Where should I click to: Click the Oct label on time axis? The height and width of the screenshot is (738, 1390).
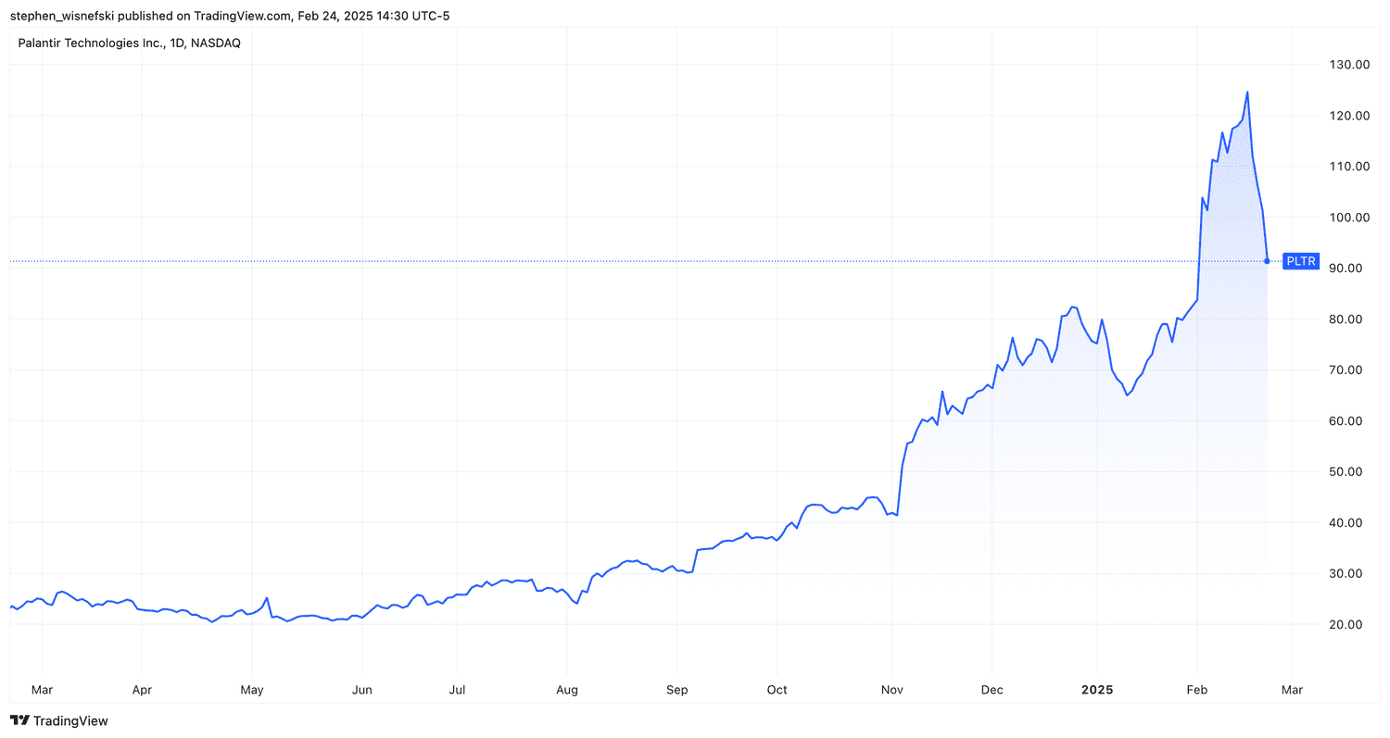pyautogui.click(x=777, y=690)
